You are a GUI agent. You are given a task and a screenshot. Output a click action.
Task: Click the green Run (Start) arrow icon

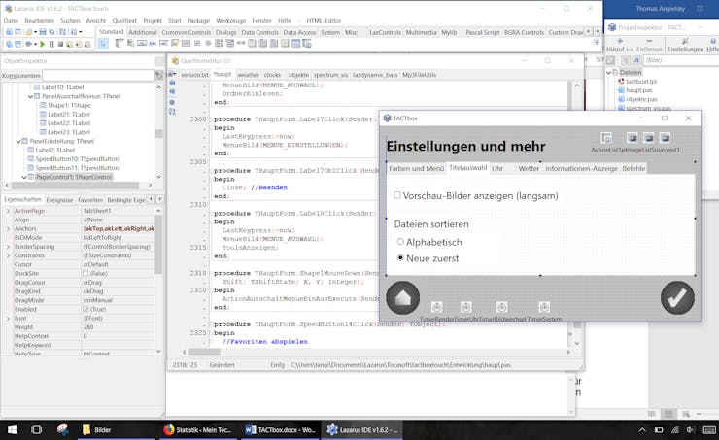[x=42, y=44]
